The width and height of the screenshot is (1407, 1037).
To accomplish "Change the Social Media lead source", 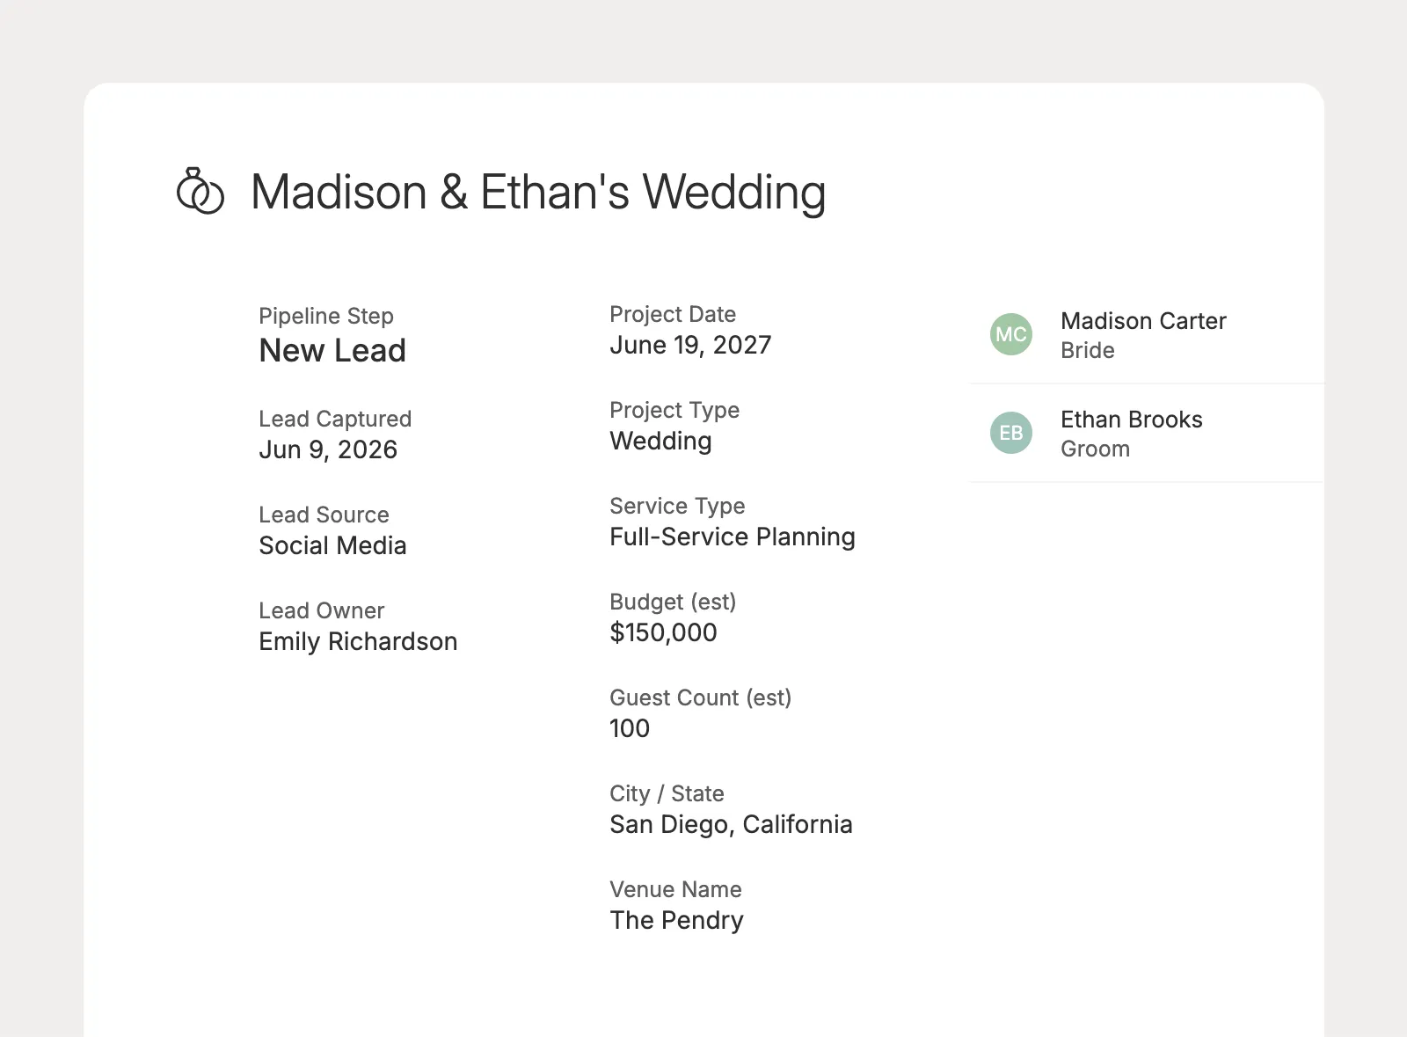I will click(332, 545).
